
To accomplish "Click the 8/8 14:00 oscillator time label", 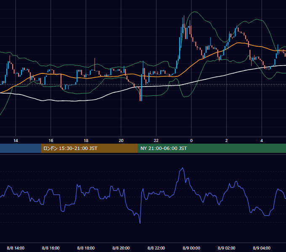I will [16, 248].
